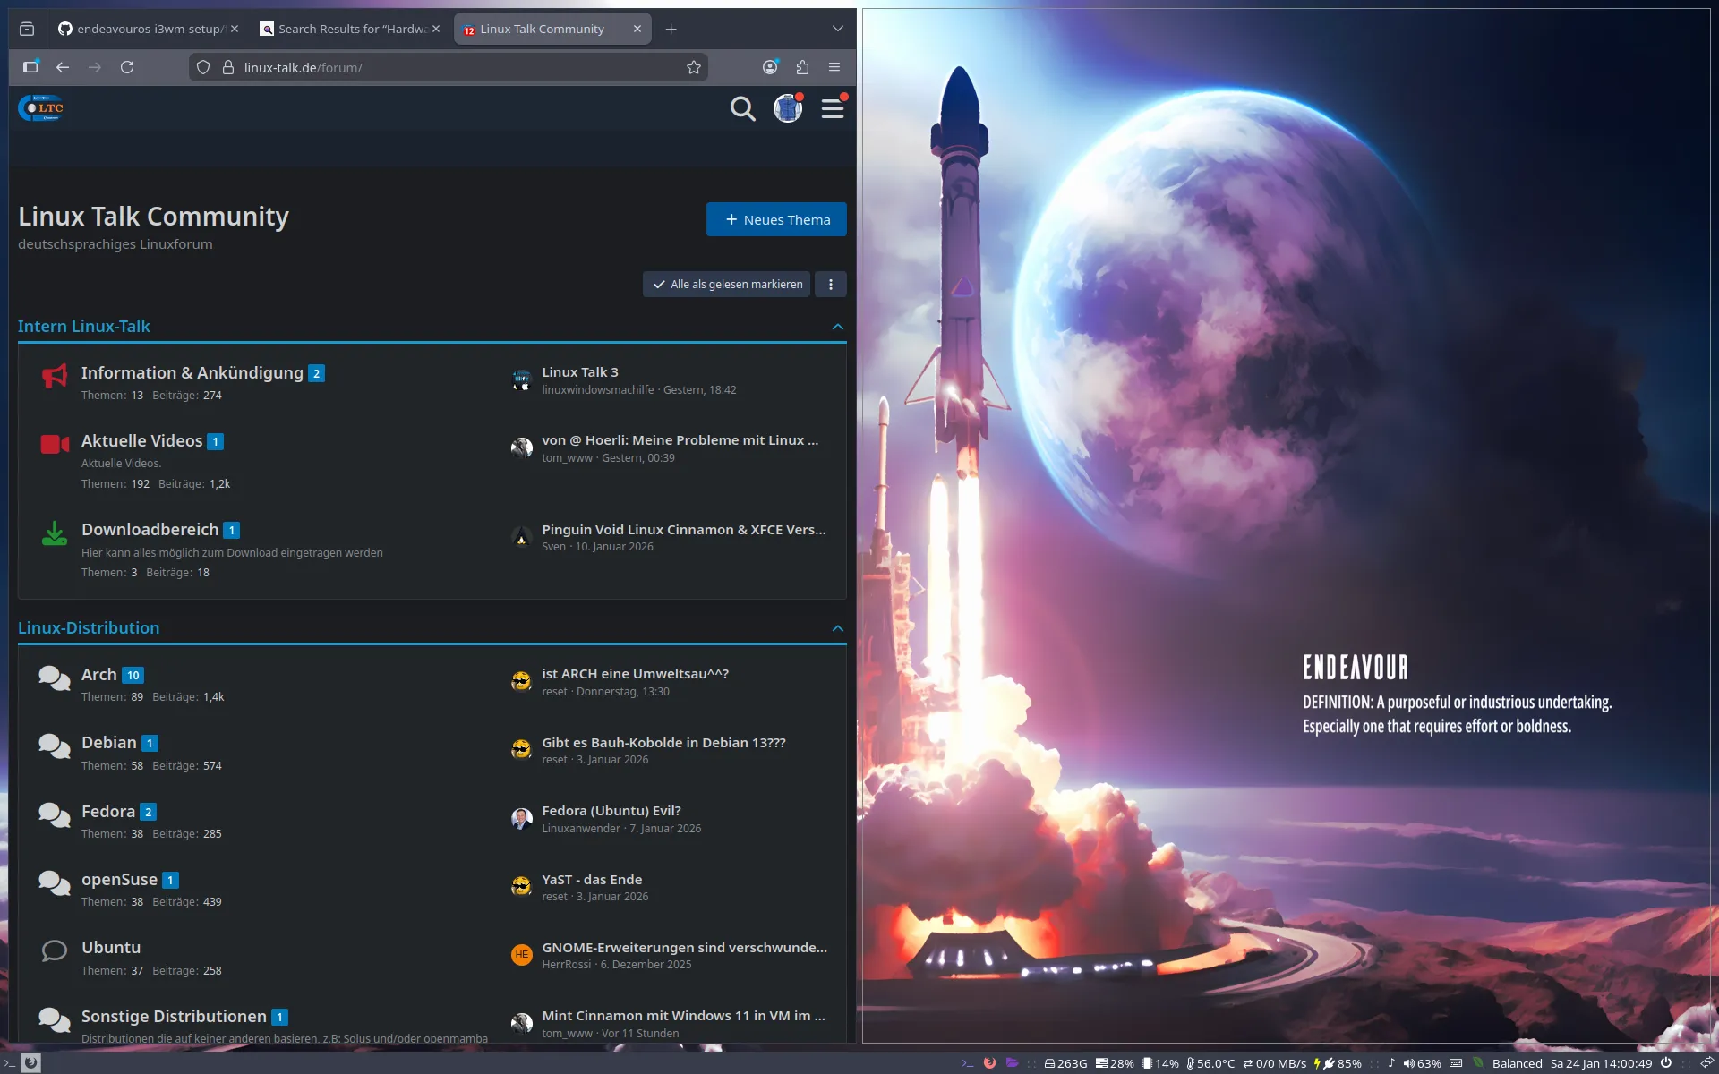Screen dimensions: 1719x1074
Task: Switch to the endeavouros-i3wm-setup tab
Action: coord(143,29)
